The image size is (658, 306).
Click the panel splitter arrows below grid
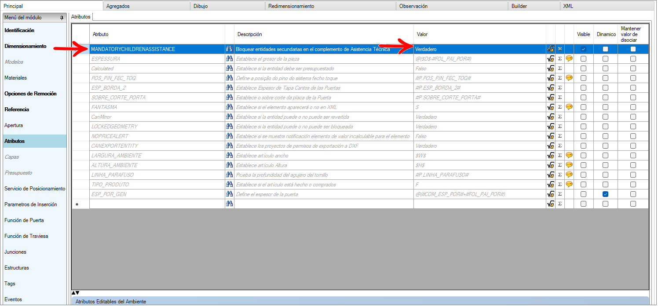(75, 293)
